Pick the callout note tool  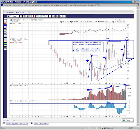click(x=30, y=16)
